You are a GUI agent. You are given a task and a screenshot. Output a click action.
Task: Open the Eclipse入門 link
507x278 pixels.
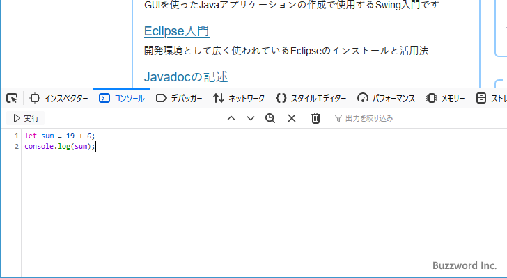click(x=177, y=31)
